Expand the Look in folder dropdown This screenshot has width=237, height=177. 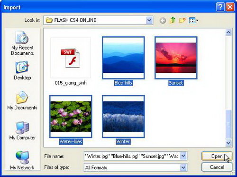[x=149, y=20]
